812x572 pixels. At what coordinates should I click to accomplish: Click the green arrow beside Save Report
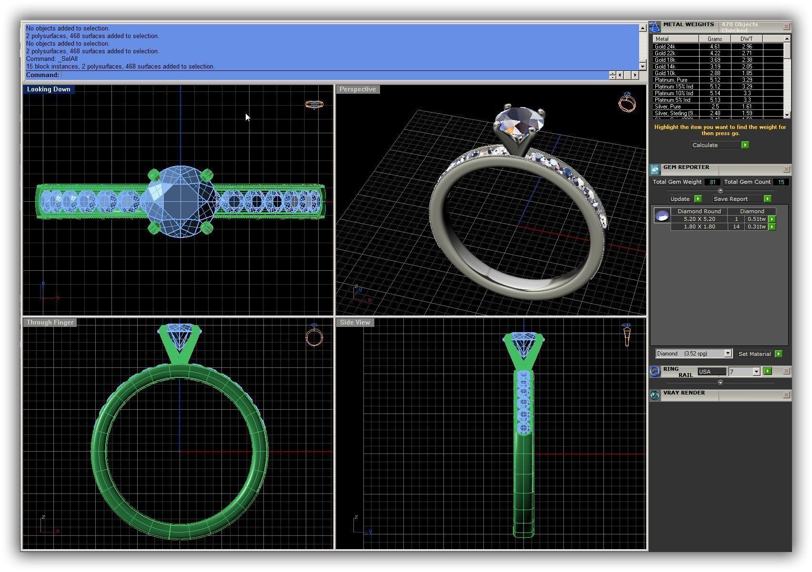pyautogui.click(x=767, y=199)
